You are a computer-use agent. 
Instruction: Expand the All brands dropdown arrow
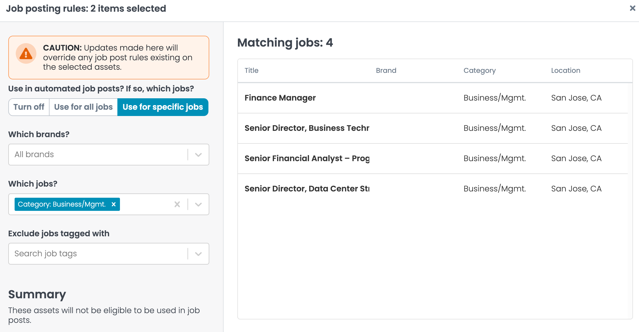[x=198, y=155]
